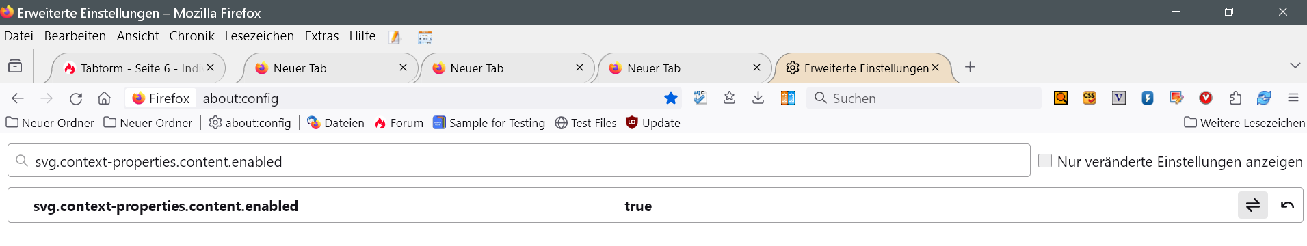Enable 'Nur veränderte Einstellungen anzeigen' checkbox
1307x246 pixels.
tap(1044, 161)
